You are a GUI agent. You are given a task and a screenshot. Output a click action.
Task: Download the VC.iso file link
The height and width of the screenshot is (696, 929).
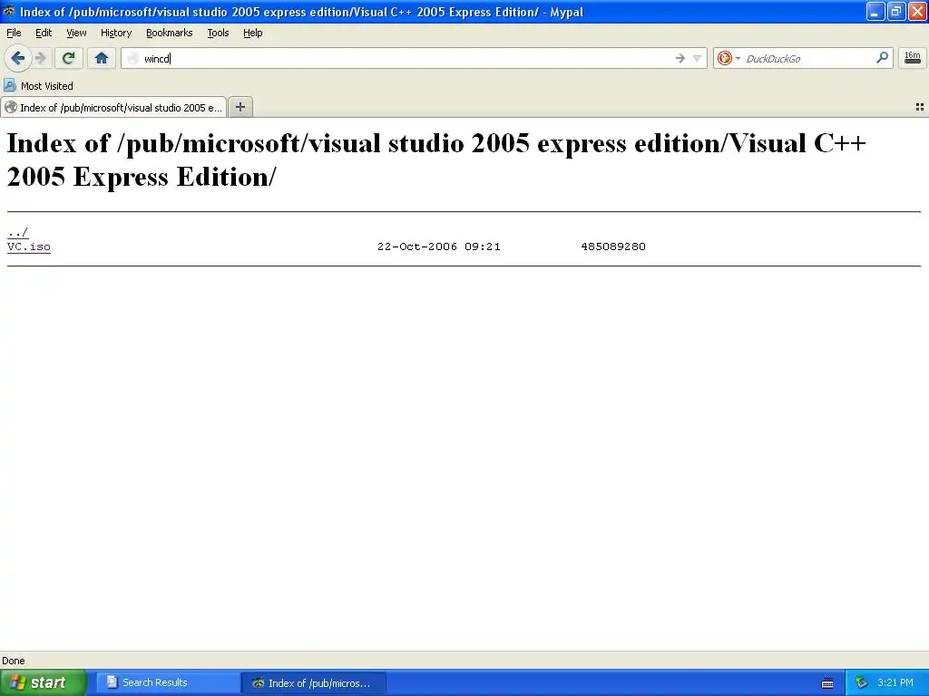pos(29,246)
